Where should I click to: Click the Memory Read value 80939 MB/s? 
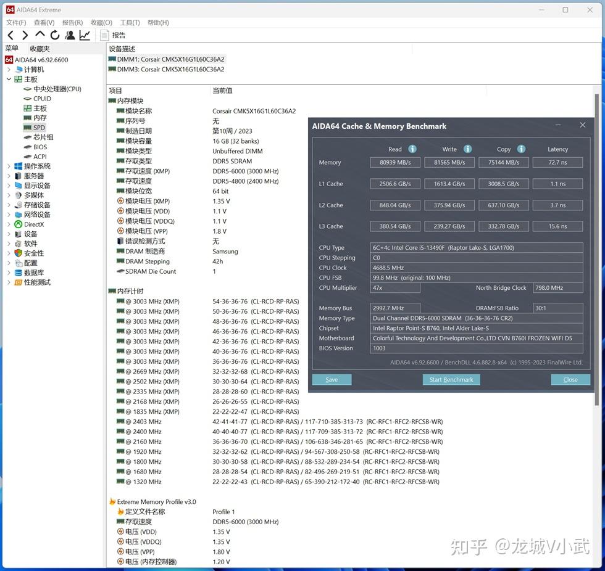pyautogui.click(x=395, y=163)
